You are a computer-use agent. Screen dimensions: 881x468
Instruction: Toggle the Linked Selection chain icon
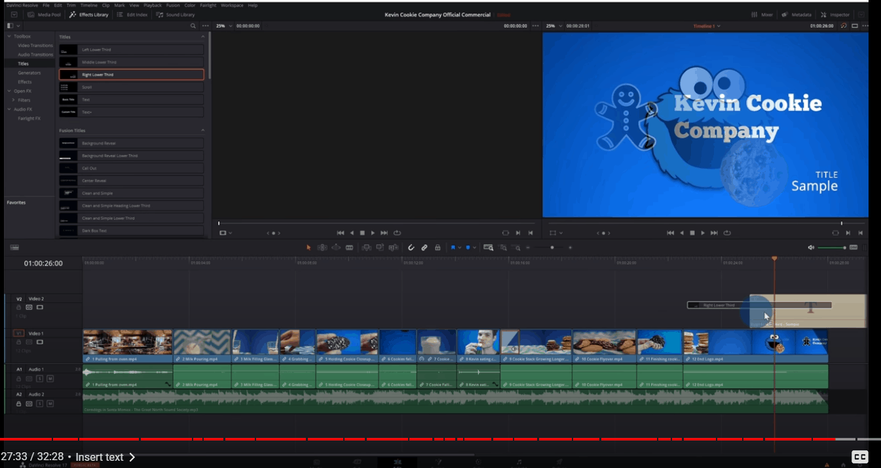click(424, 247)
